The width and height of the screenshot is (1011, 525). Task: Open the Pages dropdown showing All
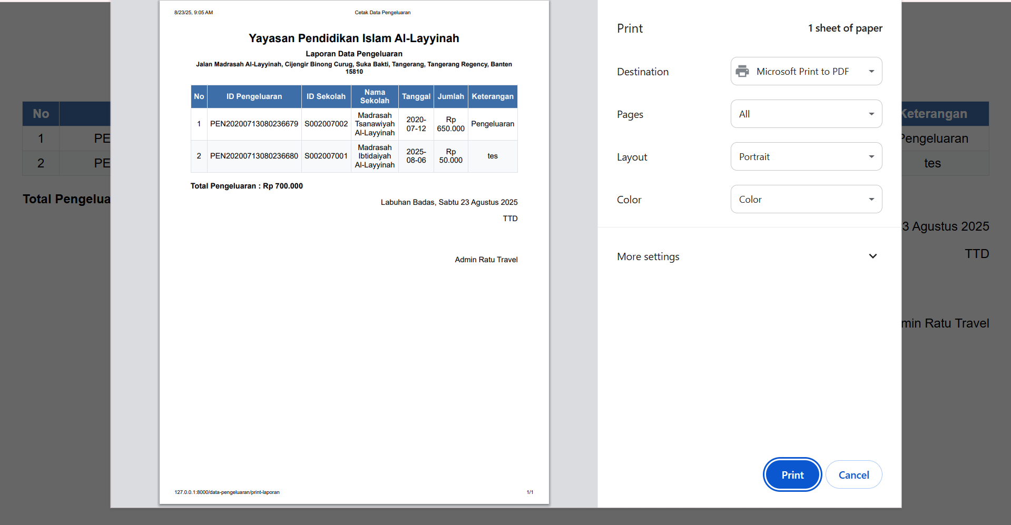[806, 114]
